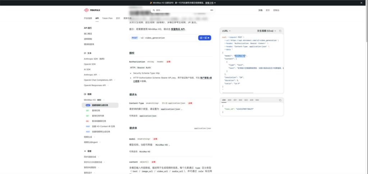
Task: Focus the 搜索 search field
Action: 183,10
